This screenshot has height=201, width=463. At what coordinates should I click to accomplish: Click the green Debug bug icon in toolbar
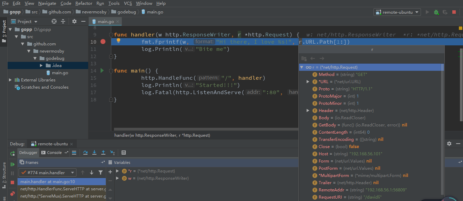click(x=436, y=12)
